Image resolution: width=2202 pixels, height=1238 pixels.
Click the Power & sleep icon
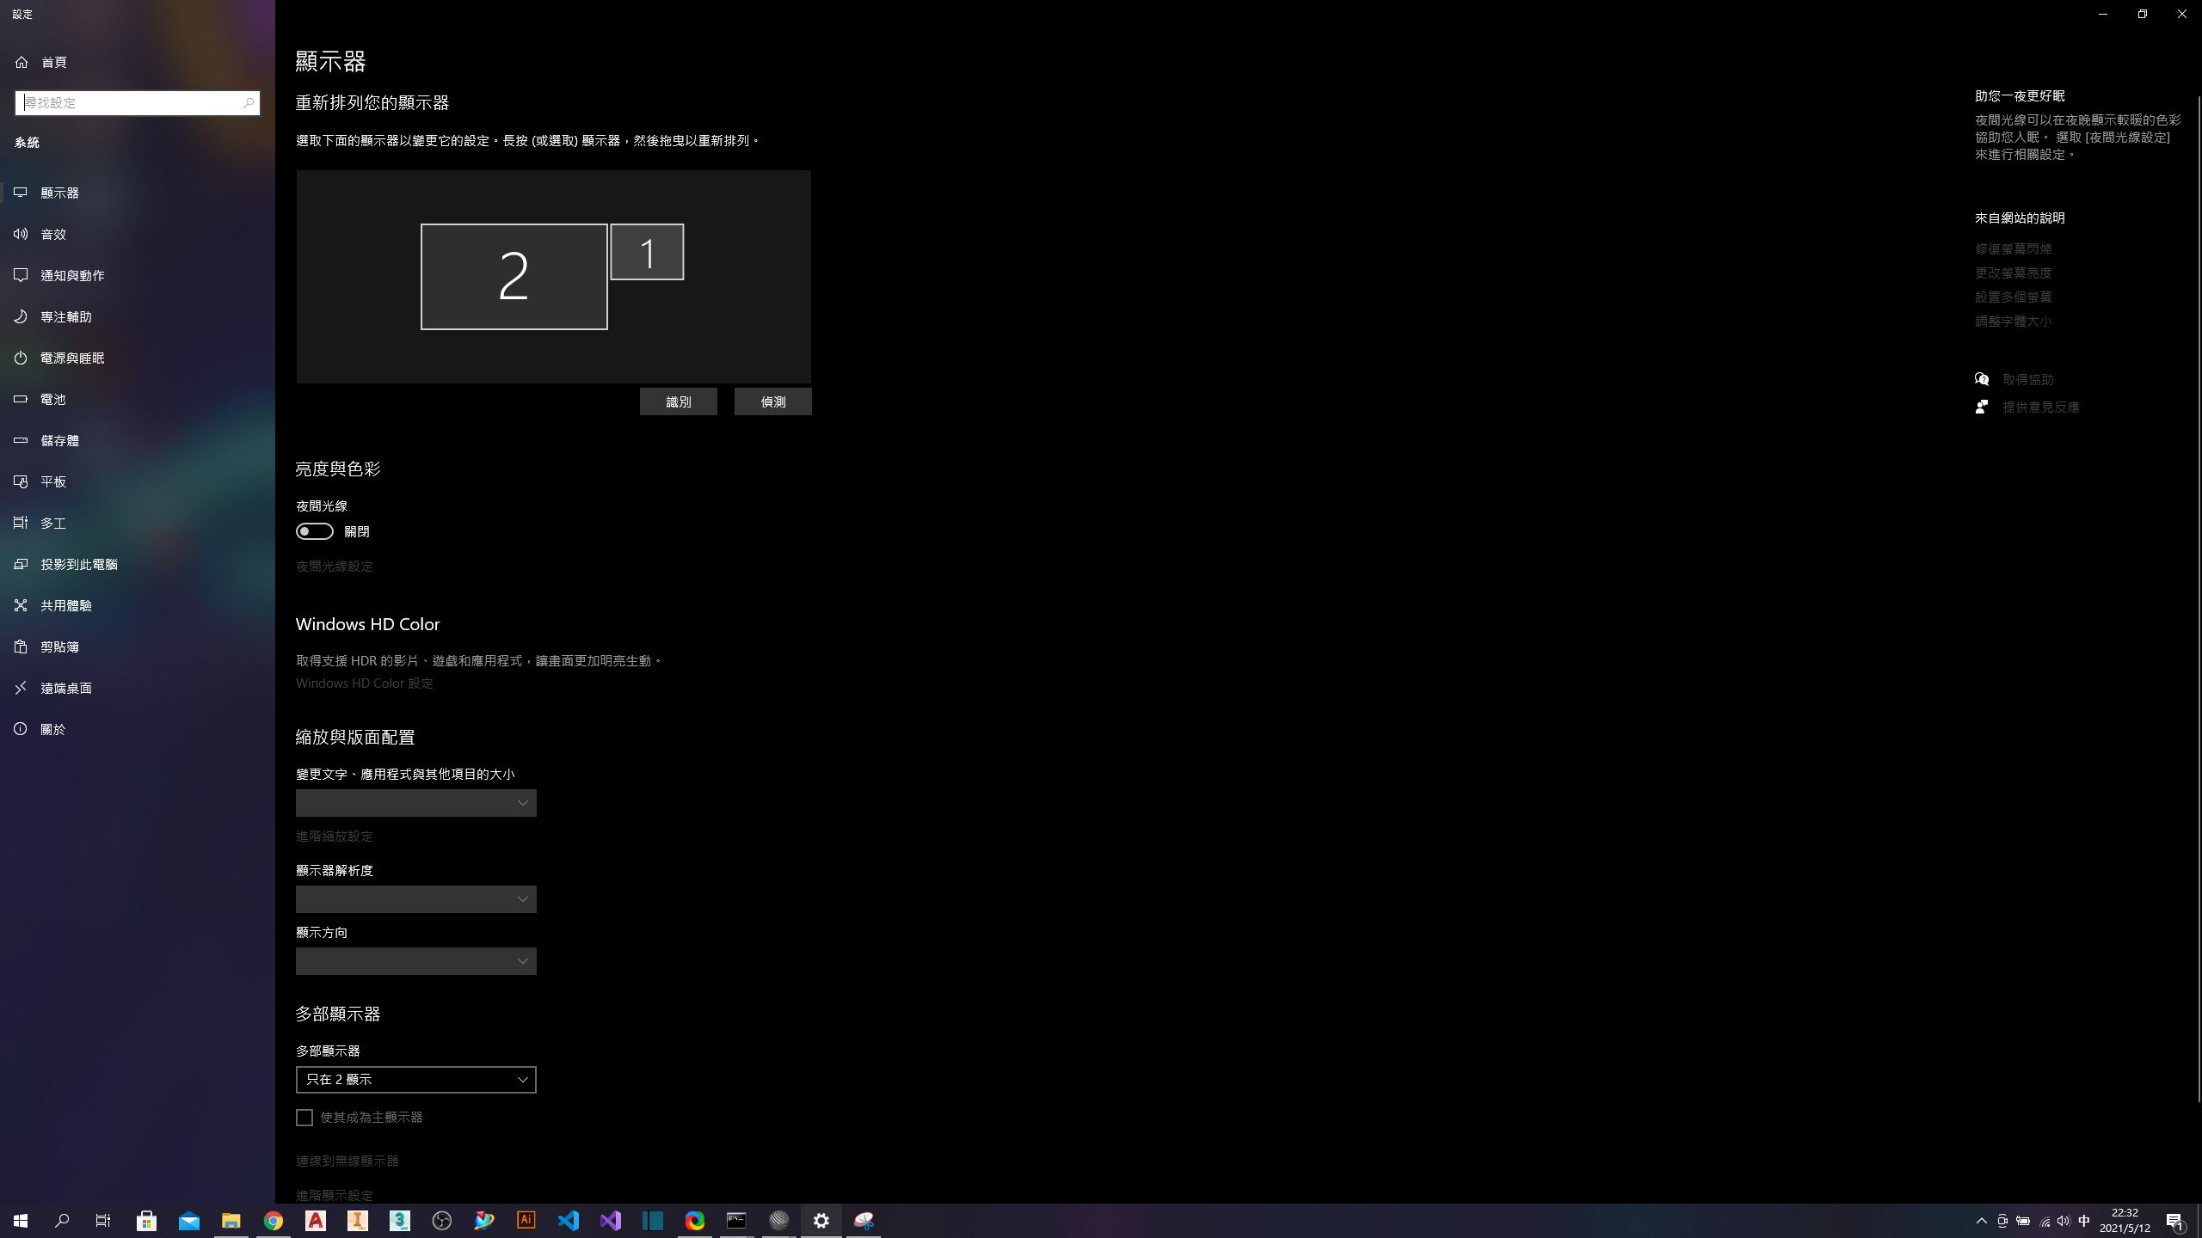coord(21,358)
